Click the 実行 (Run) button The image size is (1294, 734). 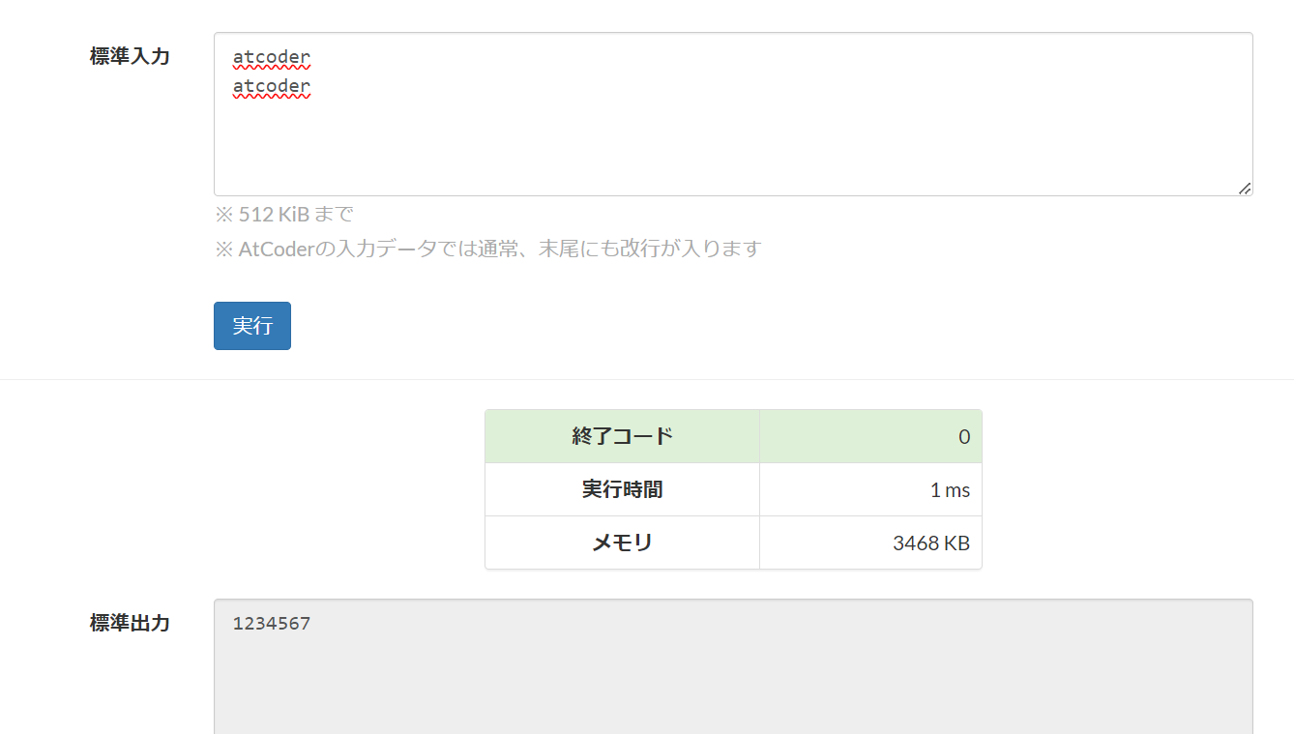click(251, 326)
